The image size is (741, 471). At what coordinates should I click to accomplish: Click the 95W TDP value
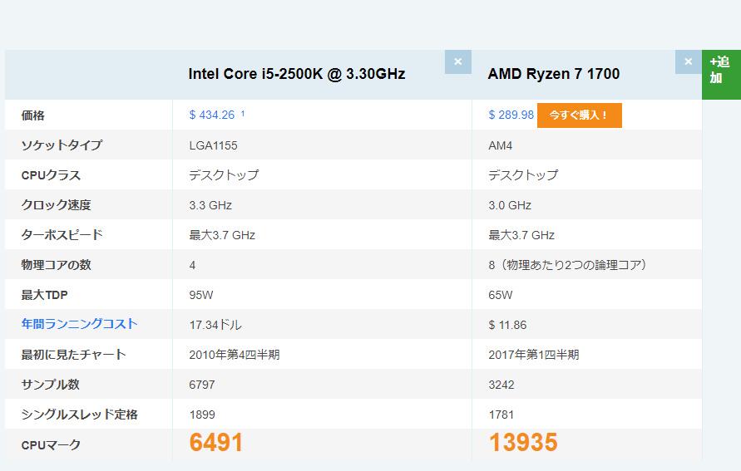coord(201,295)
